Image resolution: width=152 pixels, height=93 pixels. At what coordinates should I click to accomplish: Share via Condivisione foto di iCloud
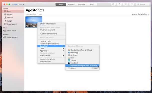(82, 50)
